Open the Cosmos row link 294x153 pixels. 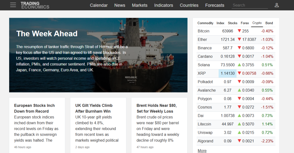pos(205,107)
